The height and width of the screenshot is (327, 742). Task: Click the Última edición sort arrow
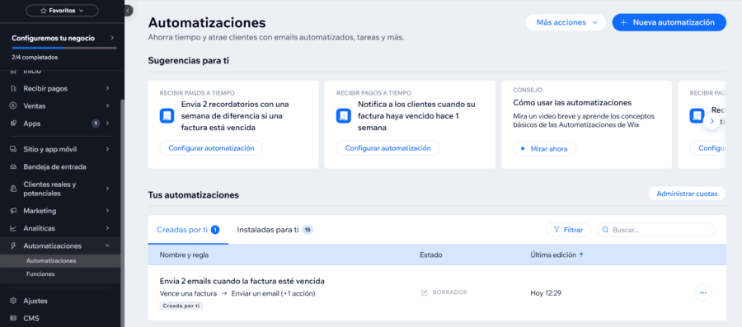point(581,255)
